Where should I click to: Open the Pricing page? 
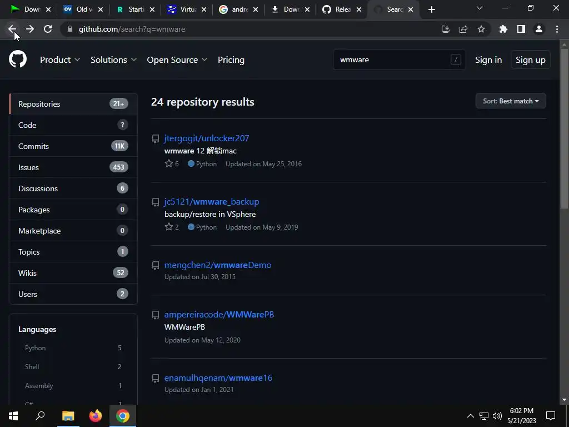pos(231,59)
